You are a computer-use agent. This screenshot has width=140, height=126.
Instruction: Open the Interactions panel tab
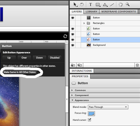82,71
